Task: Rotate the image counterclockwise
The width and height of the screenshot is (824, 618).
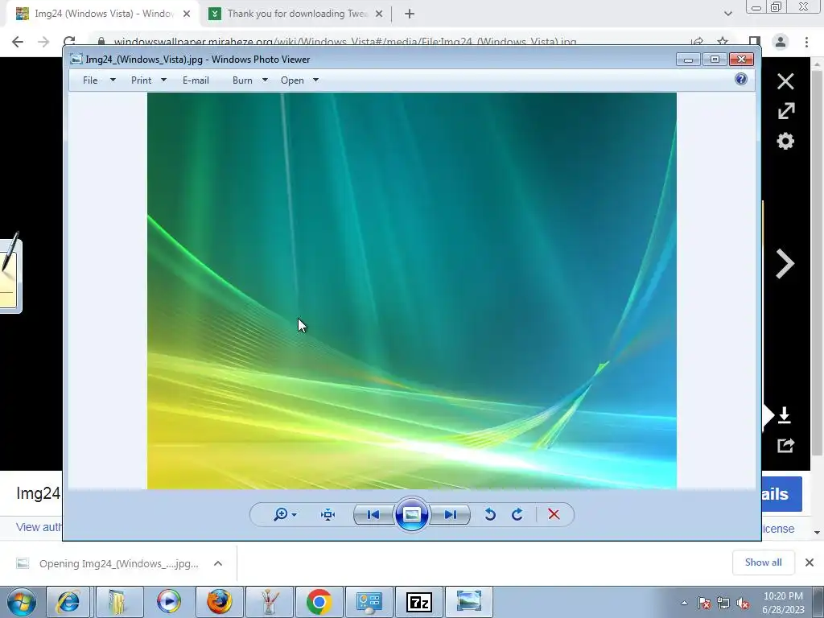Action: pyautogui.click(x=490, y=514)
